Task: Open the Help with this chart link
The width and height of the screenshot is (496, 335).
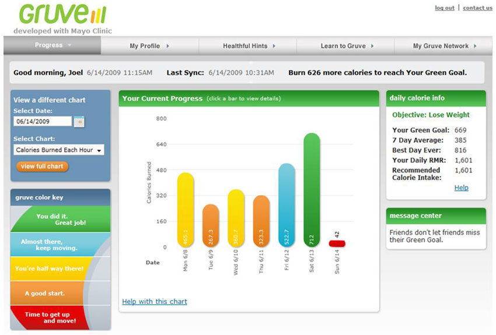Action: [155, 302]
